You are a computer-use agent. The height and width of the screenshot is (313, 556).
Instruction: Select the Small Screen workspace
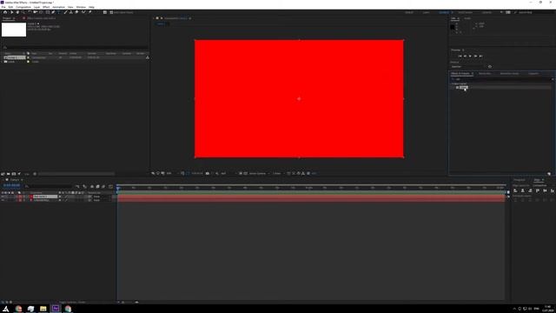point(466,12)
